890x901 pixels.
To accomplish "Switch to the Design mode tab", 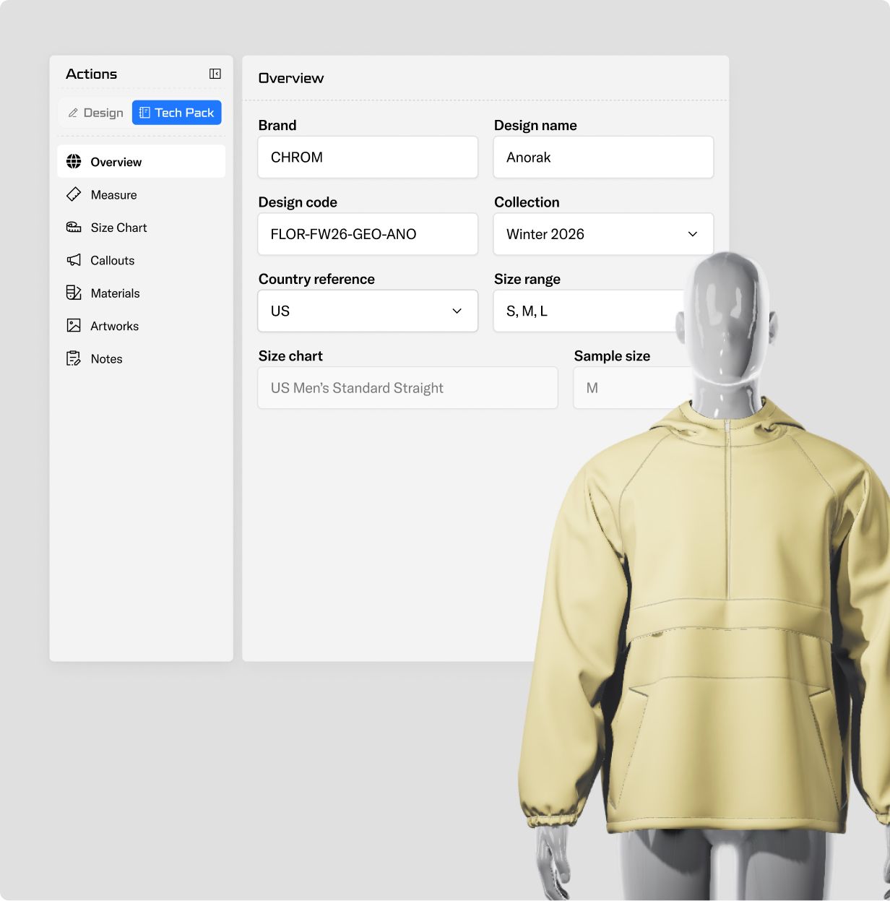I will [95, 113].
